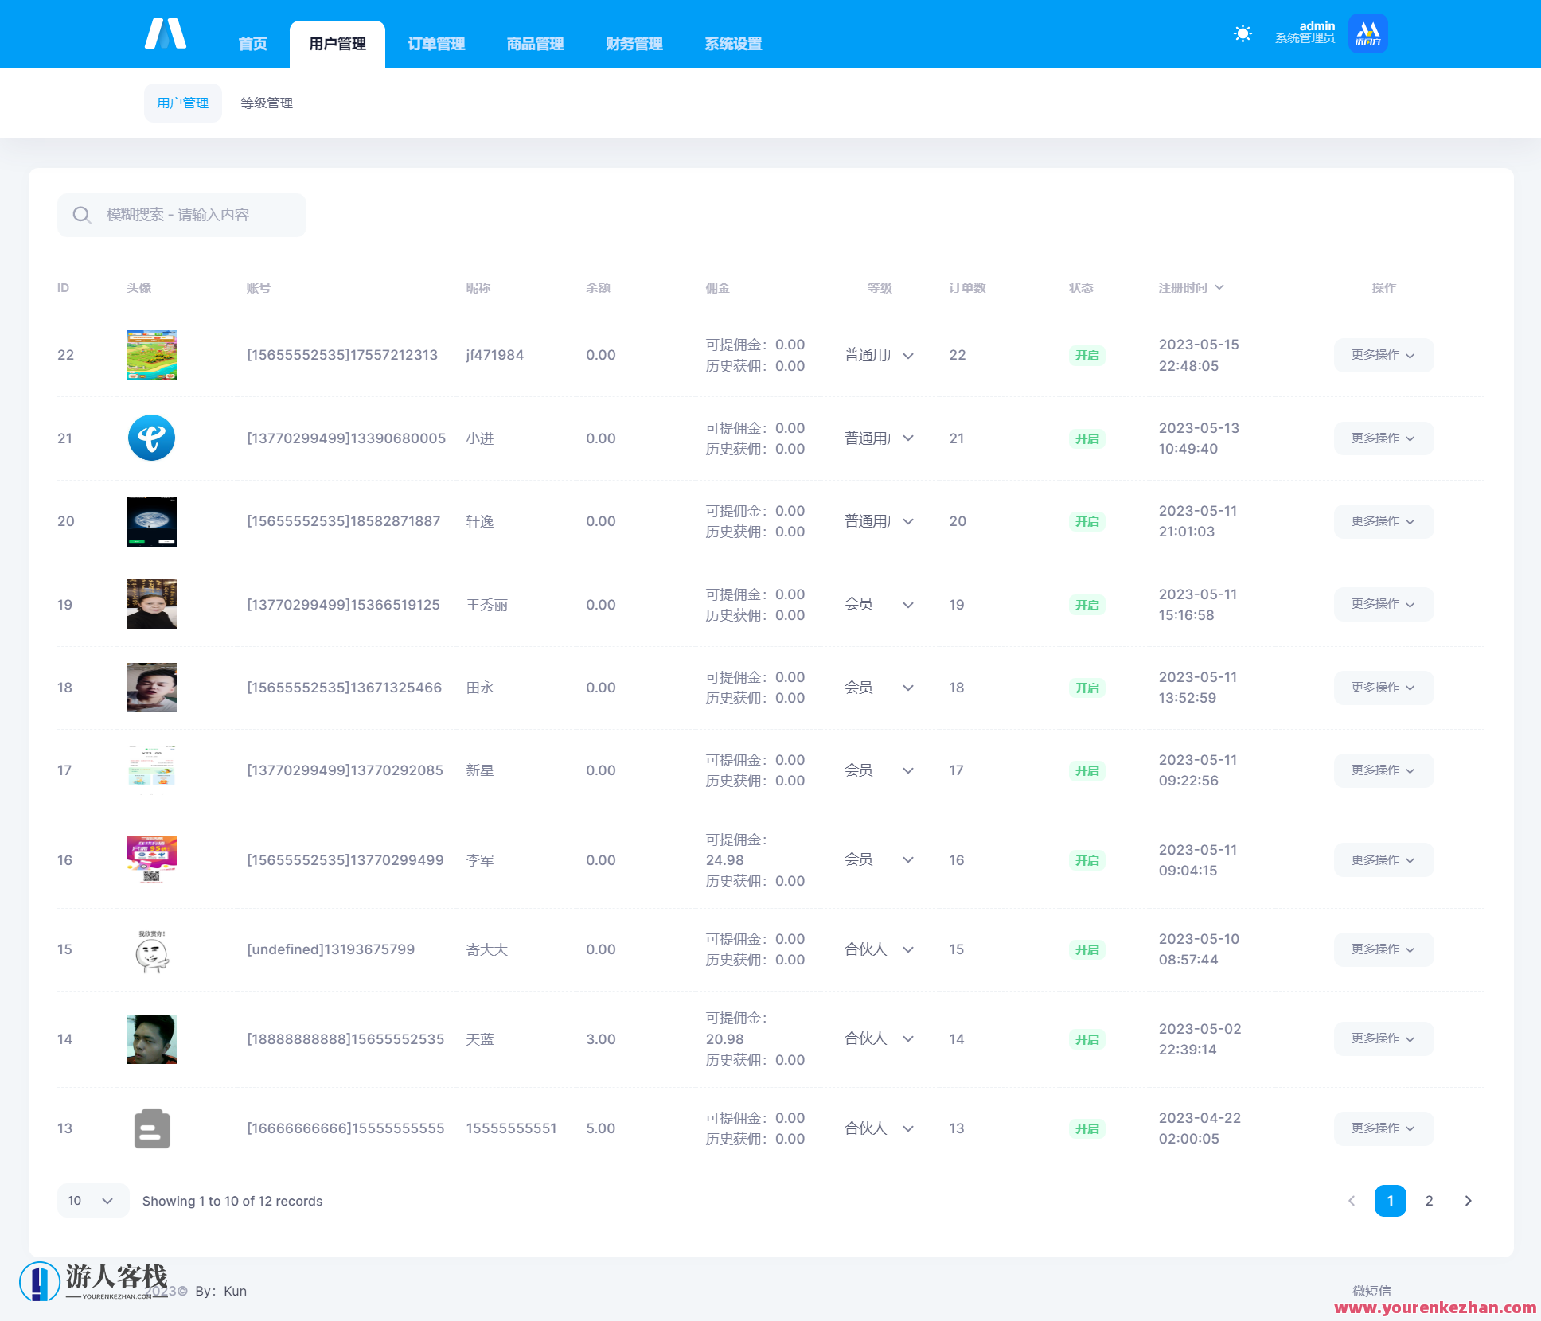Click the site logo in the header

click(x=166, y=34)
